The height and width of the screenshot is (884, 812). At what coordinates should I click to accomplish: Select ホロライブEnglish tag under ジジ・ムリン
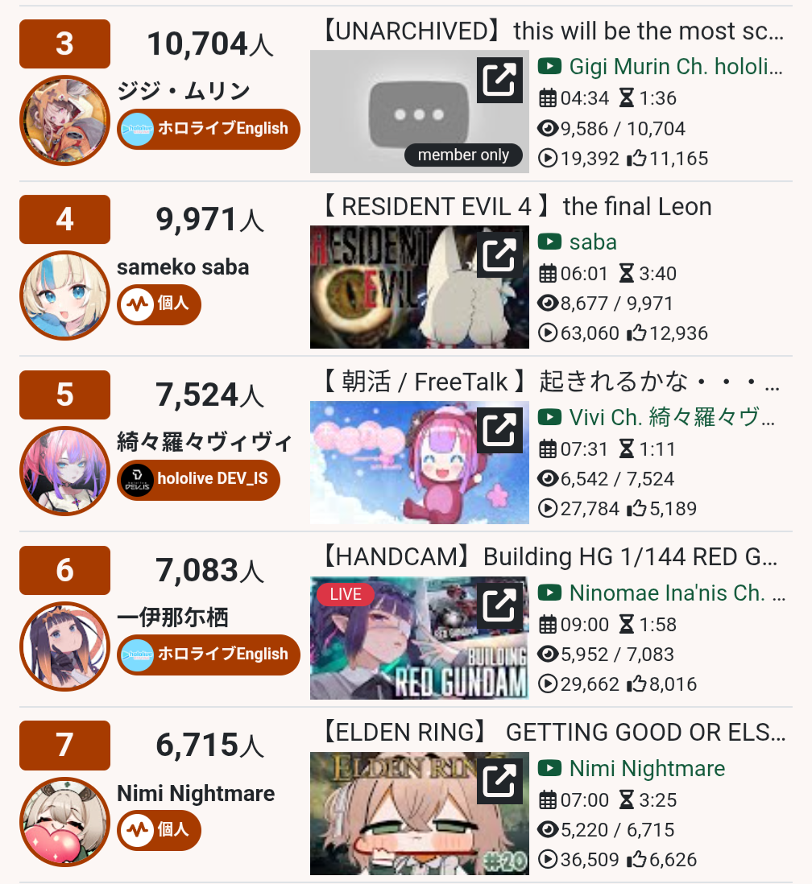pos(208,129)
